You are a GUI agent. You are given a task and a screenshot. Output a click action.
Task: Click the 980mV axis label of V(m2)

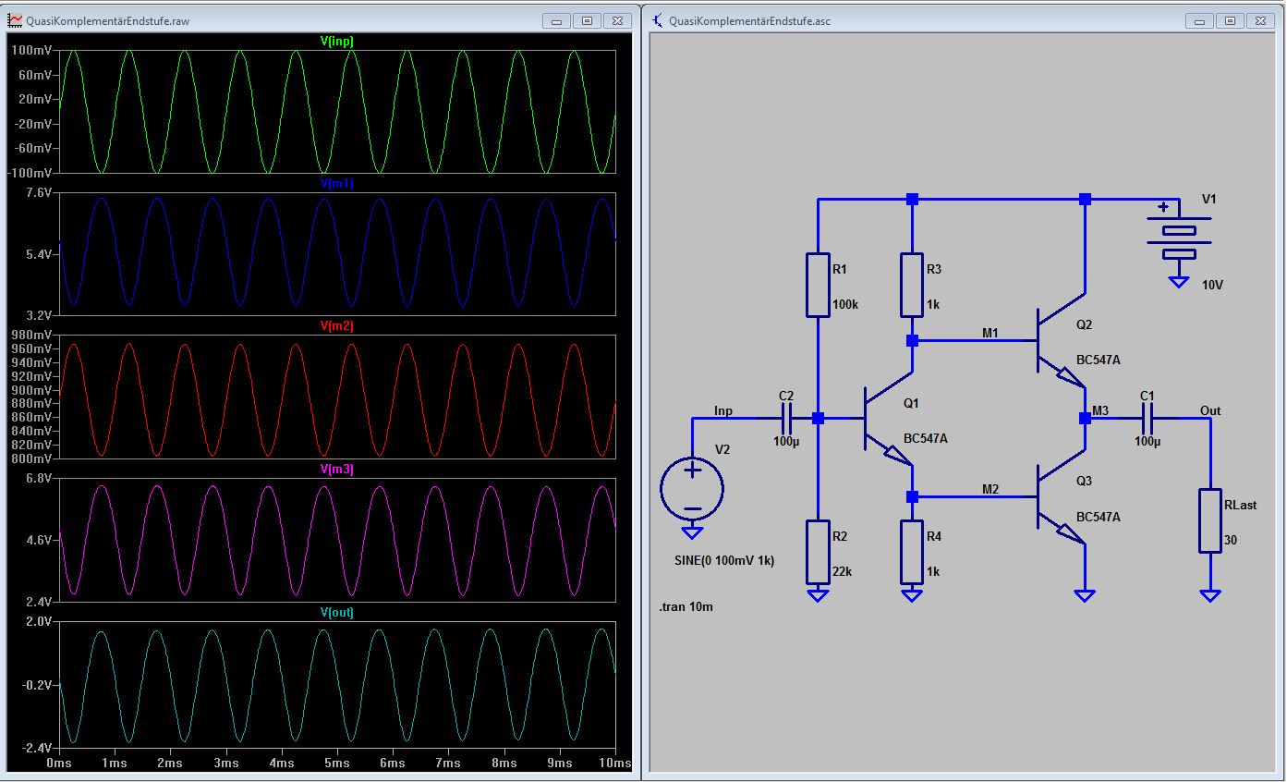coord(31,335)
